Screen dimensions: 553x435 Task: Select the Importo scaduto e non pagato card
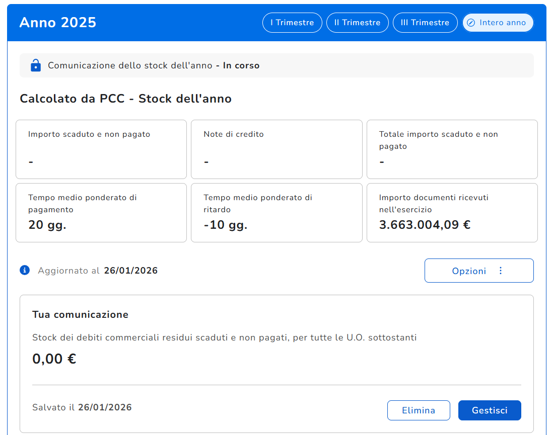[101, 149]
